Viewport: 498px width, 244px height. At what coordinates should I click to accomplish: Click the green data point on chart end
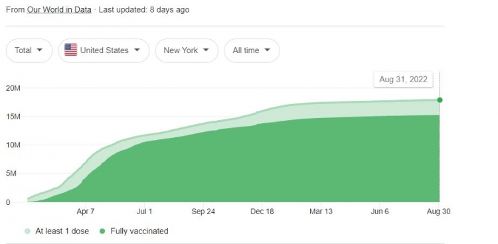coord(440,100)
